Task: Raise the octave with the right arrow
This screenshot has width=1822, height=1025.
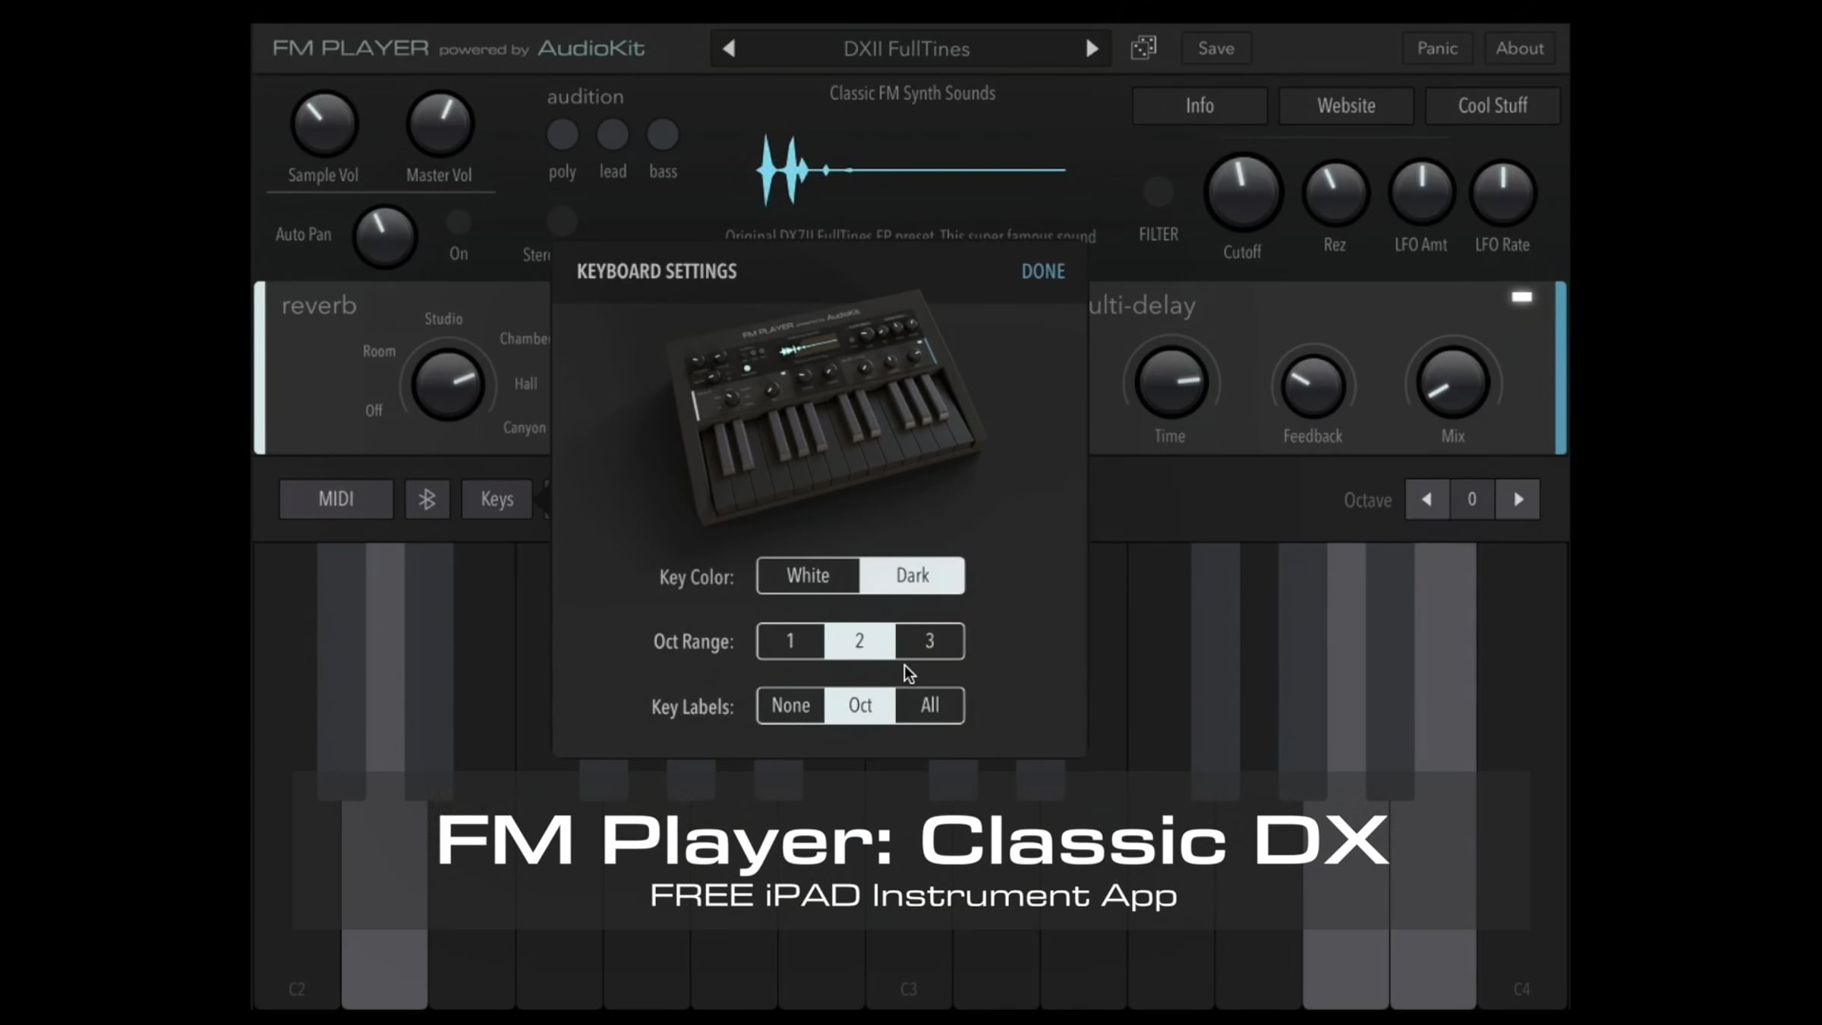Action: pyautogui.click(x=1518, y=499)
